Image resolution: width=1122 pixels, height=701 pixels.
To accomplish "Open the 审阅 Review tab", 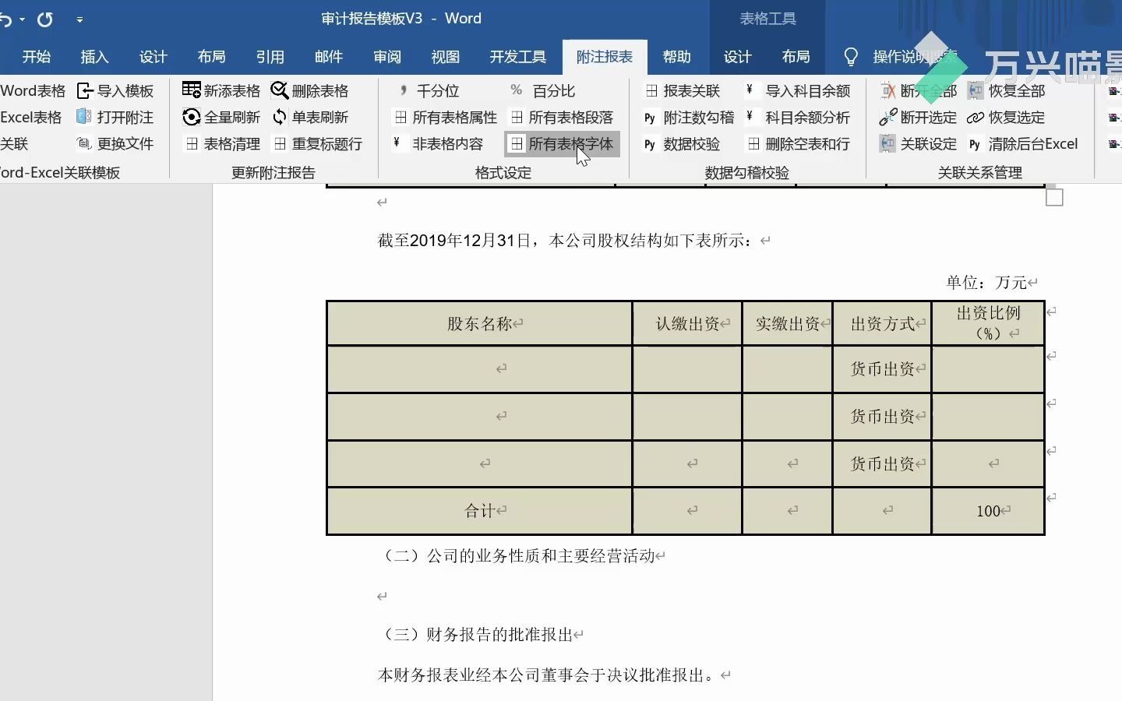I will point(387,57).
